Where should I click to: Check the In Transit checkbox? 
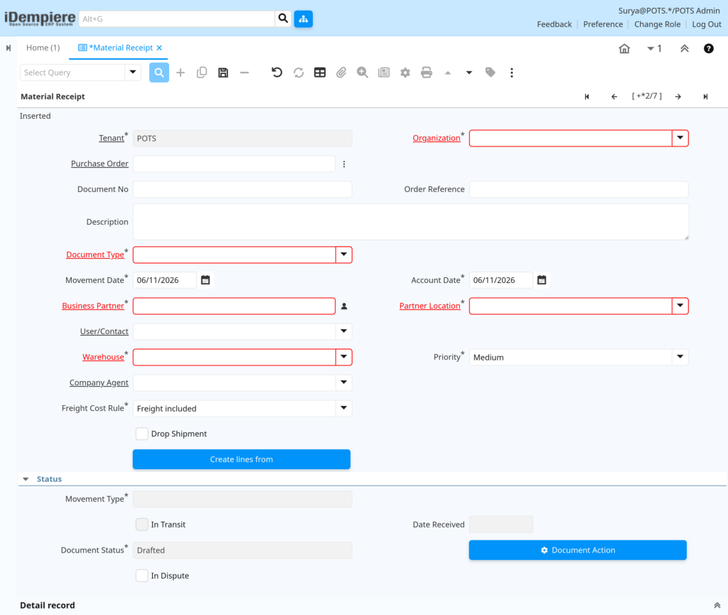point(142,524)
